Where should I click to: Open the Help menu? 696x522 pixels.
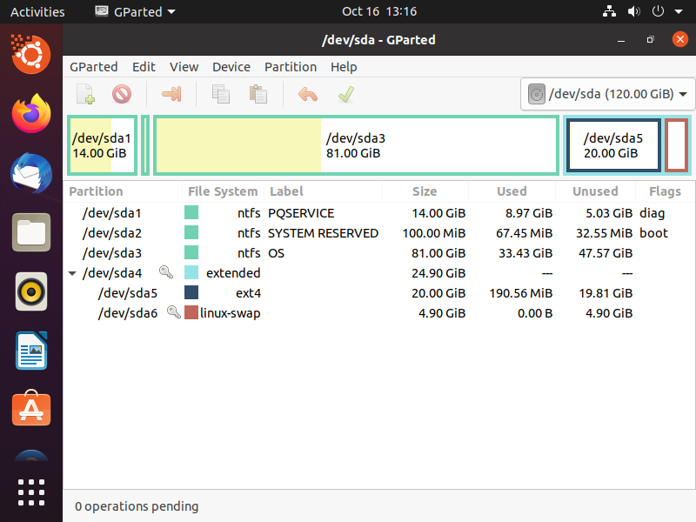pyautogui.click(x=344, y=67)
